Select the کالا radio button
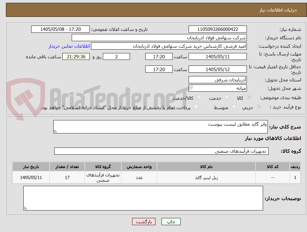The image size is (307, 232). tap(249, 97)
